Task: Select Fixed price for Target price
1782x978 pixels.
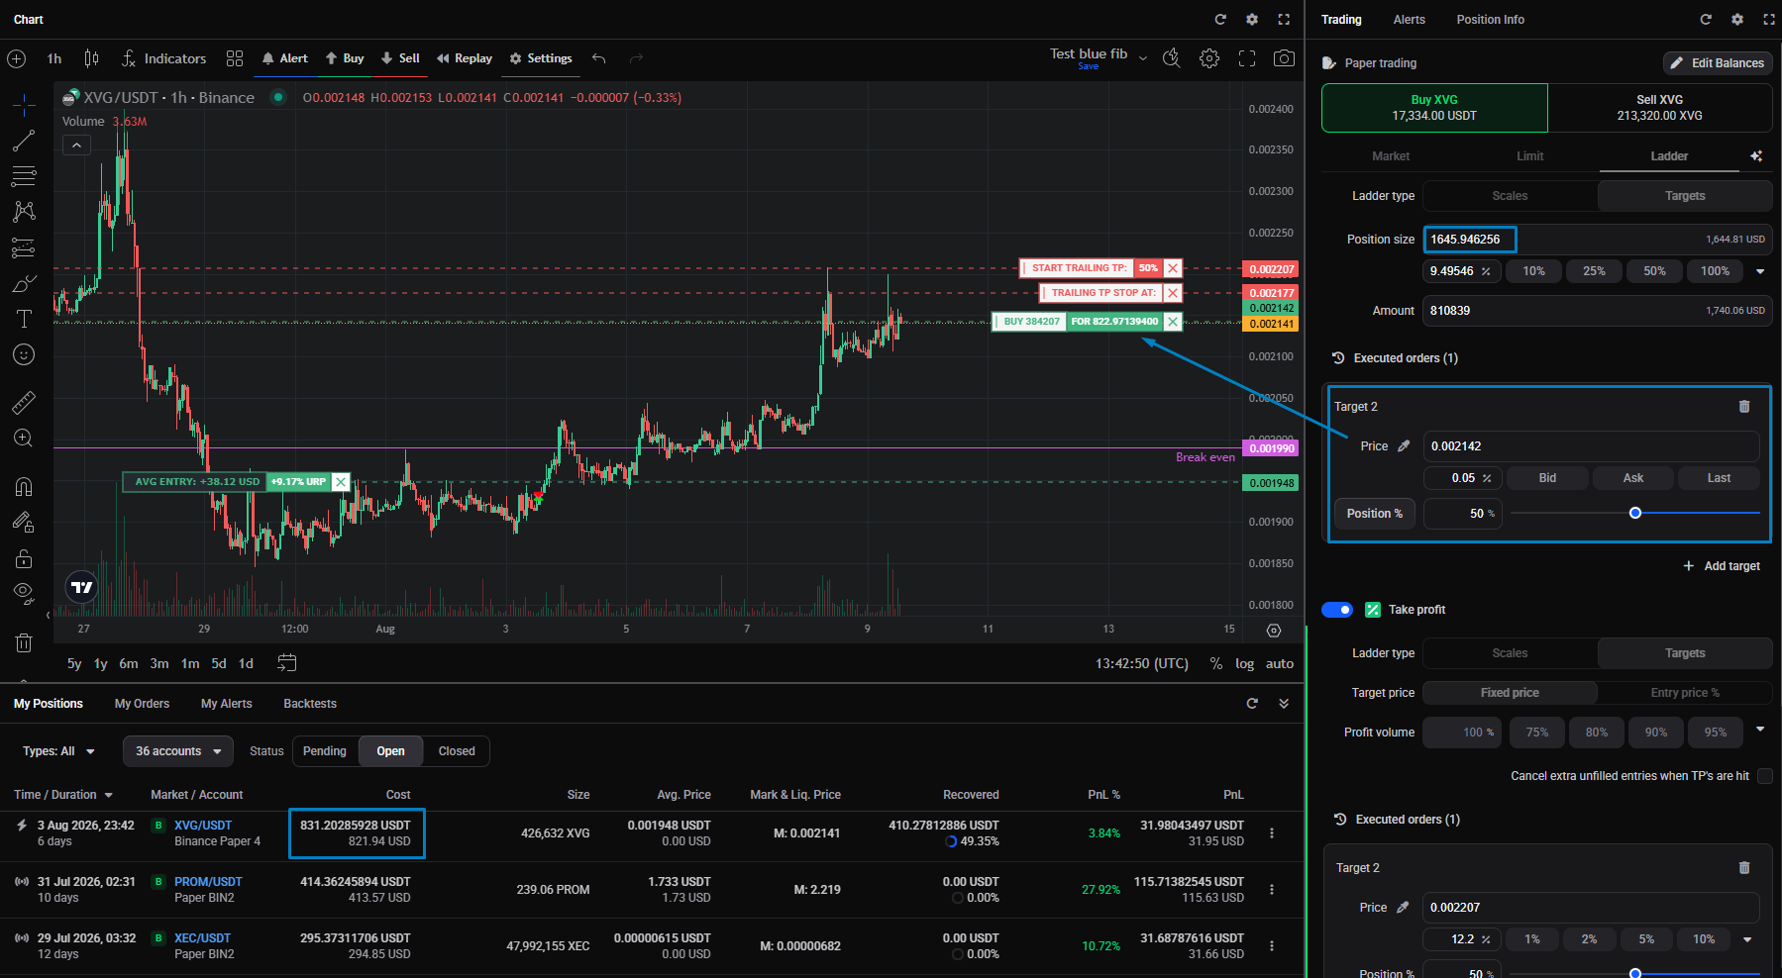Action: (1511, 693)
